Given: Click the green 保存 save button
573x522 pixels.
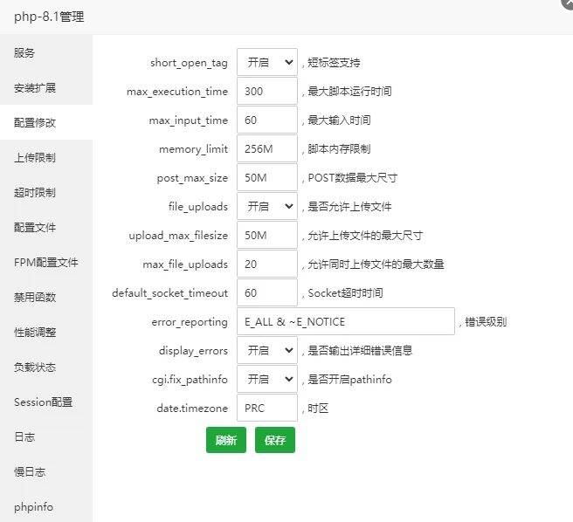Looking at the screenshot, I should click(x=275, y=440).
